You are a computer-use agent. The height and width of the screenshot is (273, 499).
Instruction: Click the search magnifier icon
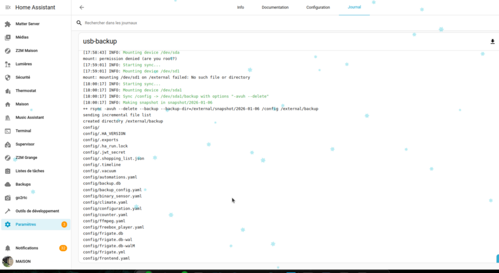pos(79,23)
